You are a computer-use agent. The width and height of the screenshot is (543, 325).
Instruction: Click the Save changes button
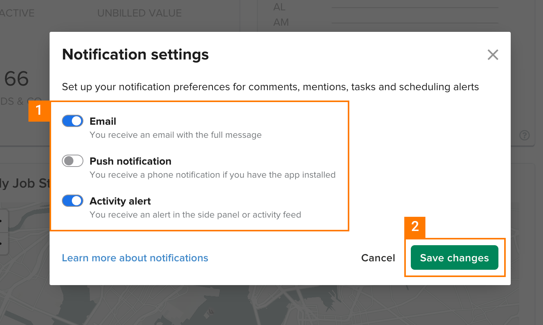point(454,257)
